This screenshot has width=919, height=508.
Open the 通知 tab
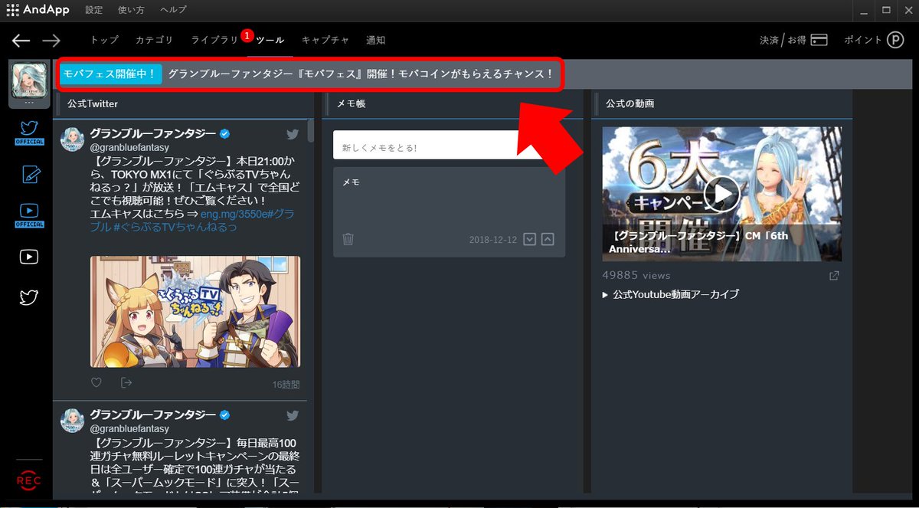point(376,41)
